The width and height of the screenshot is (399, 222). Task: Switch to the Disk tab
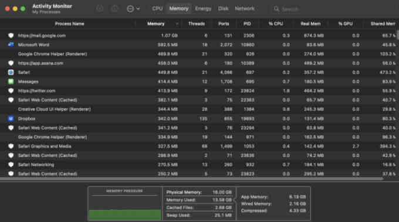coord(223,9)
